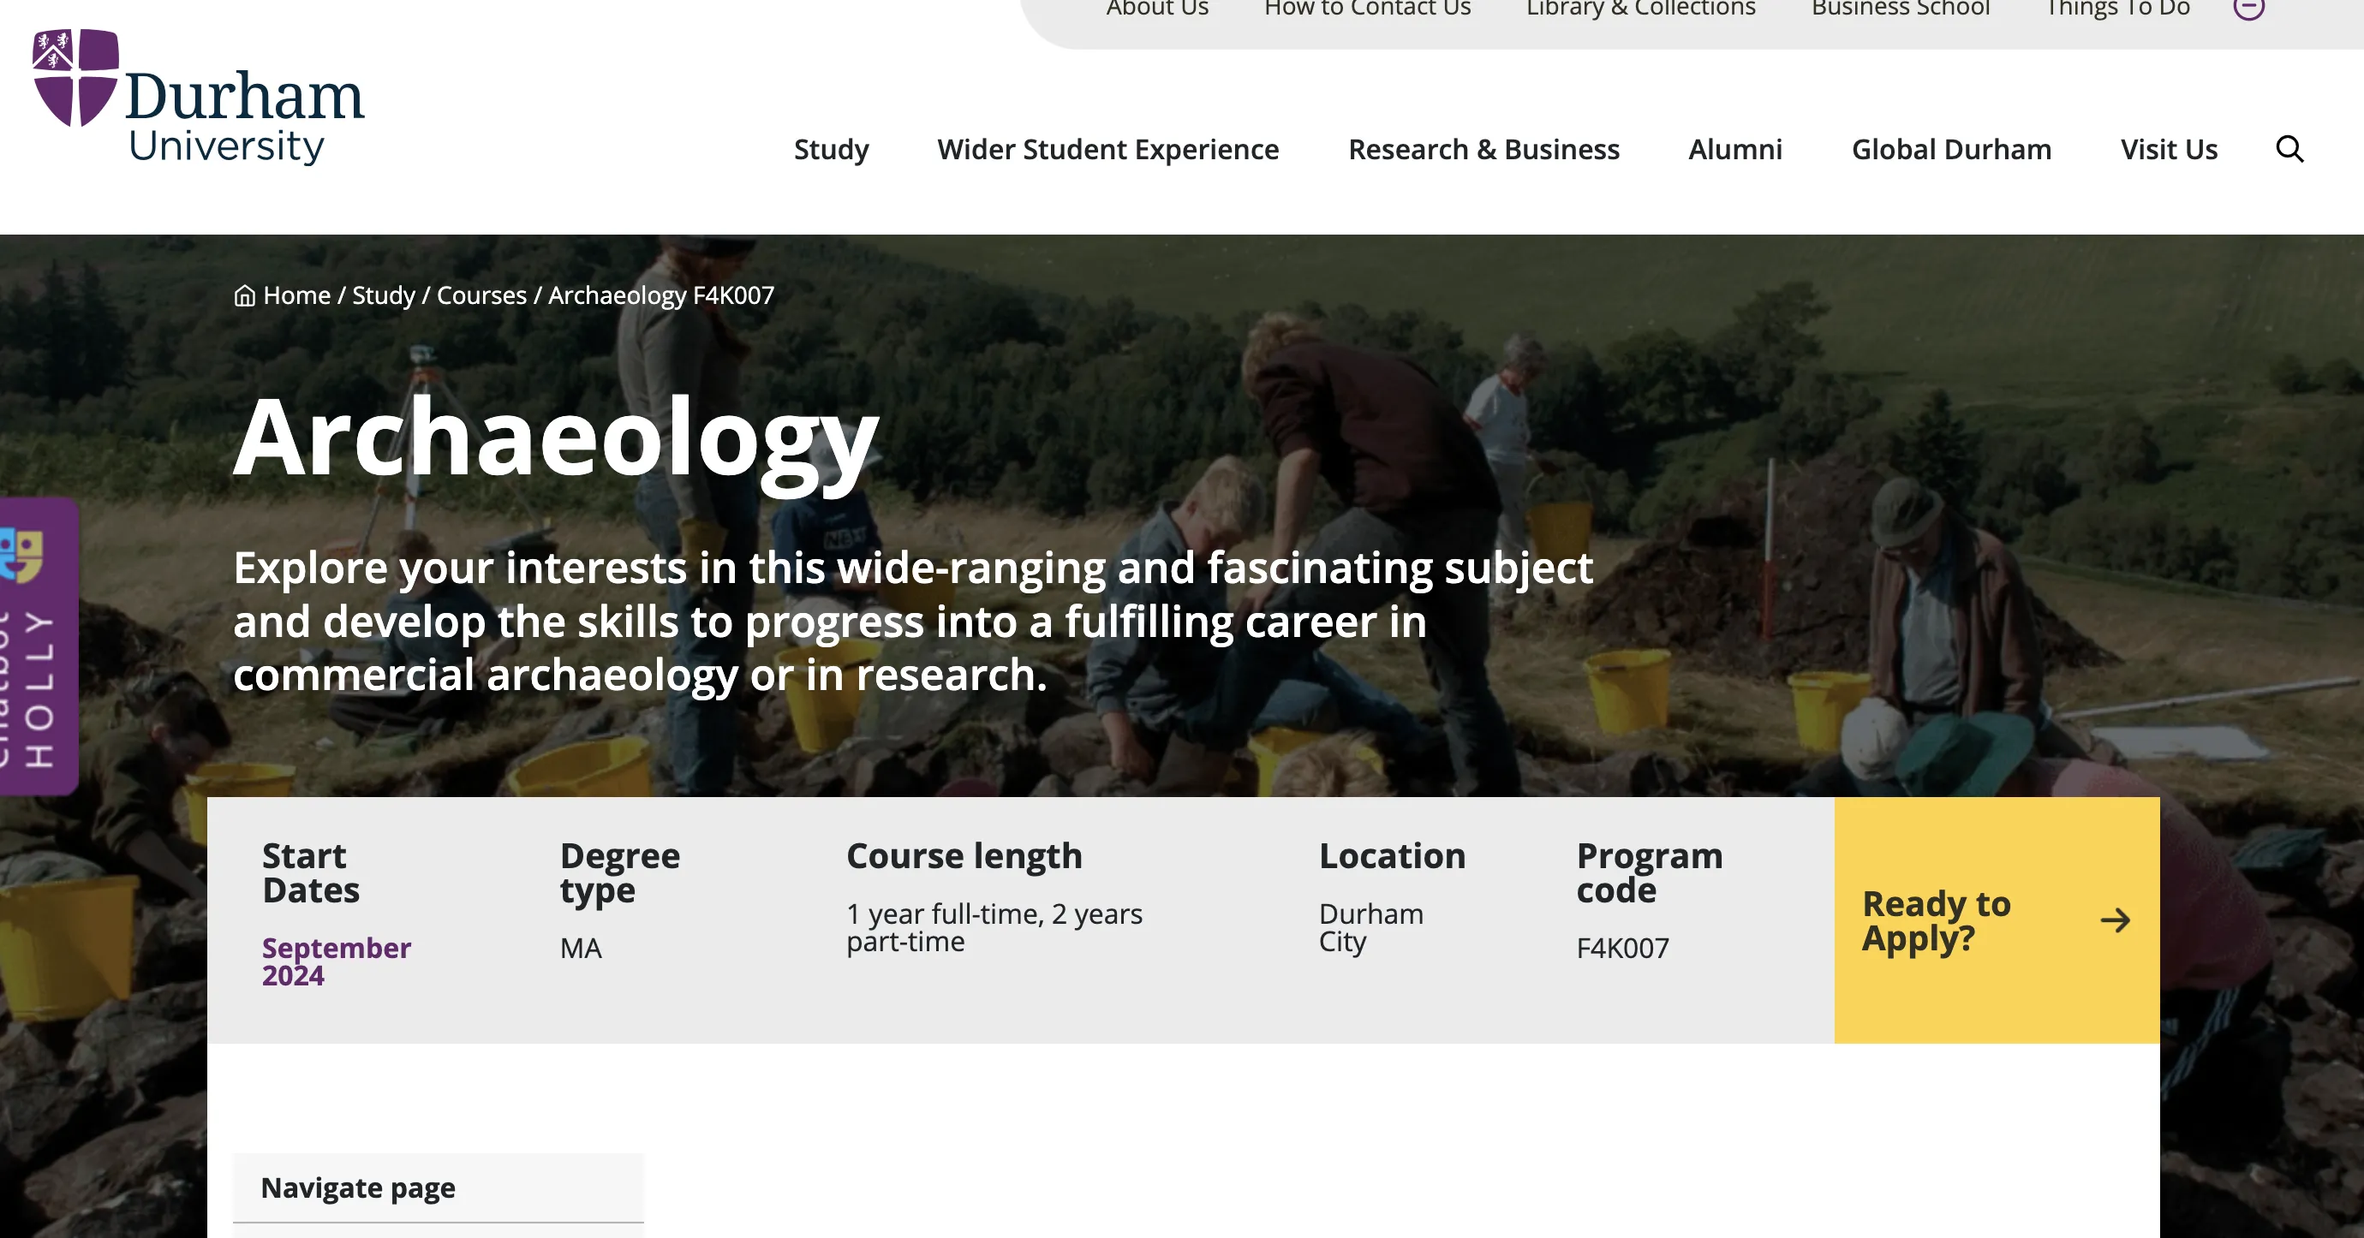Open the Holly chatbot side tab

point(39,646)
